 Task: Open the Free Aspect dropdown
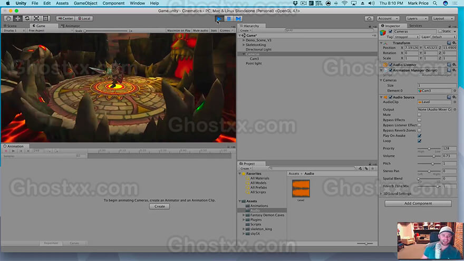50,31
